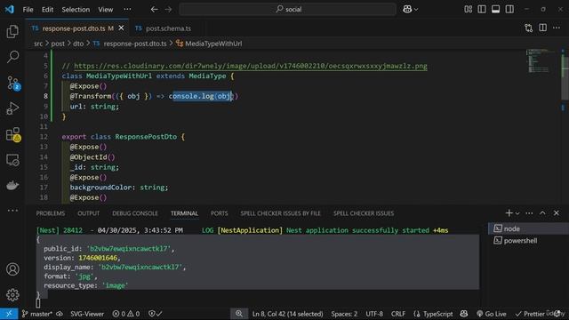Open the Edit menu
The width and height of the screenshot is (569, 320).
tap(47, 10)
